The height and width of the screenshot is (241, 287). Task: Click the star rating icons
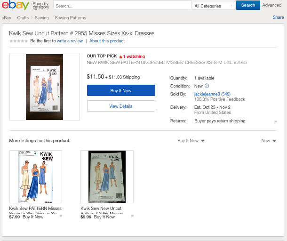pos(18,41)
